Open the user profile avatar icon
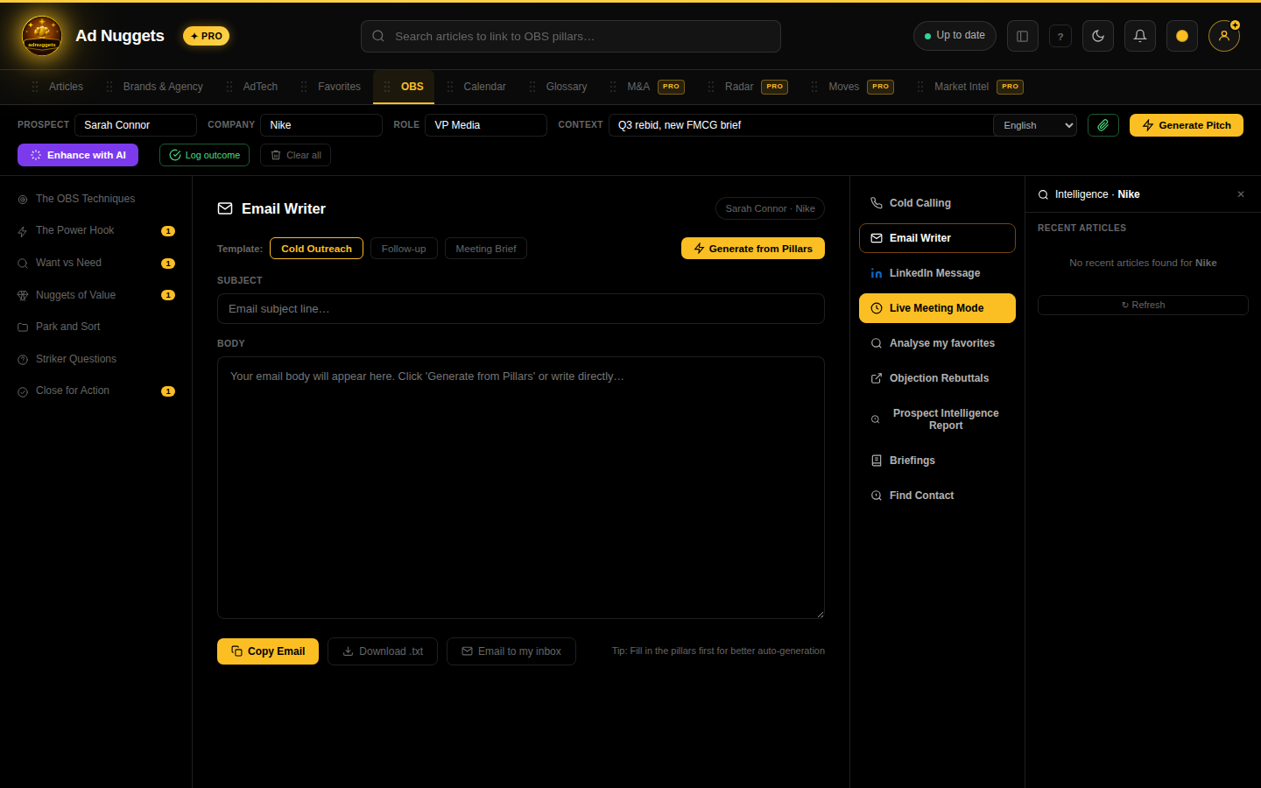Viewport: 1261px width, 788px height. pyautogui.click(x=1224, y=36)
